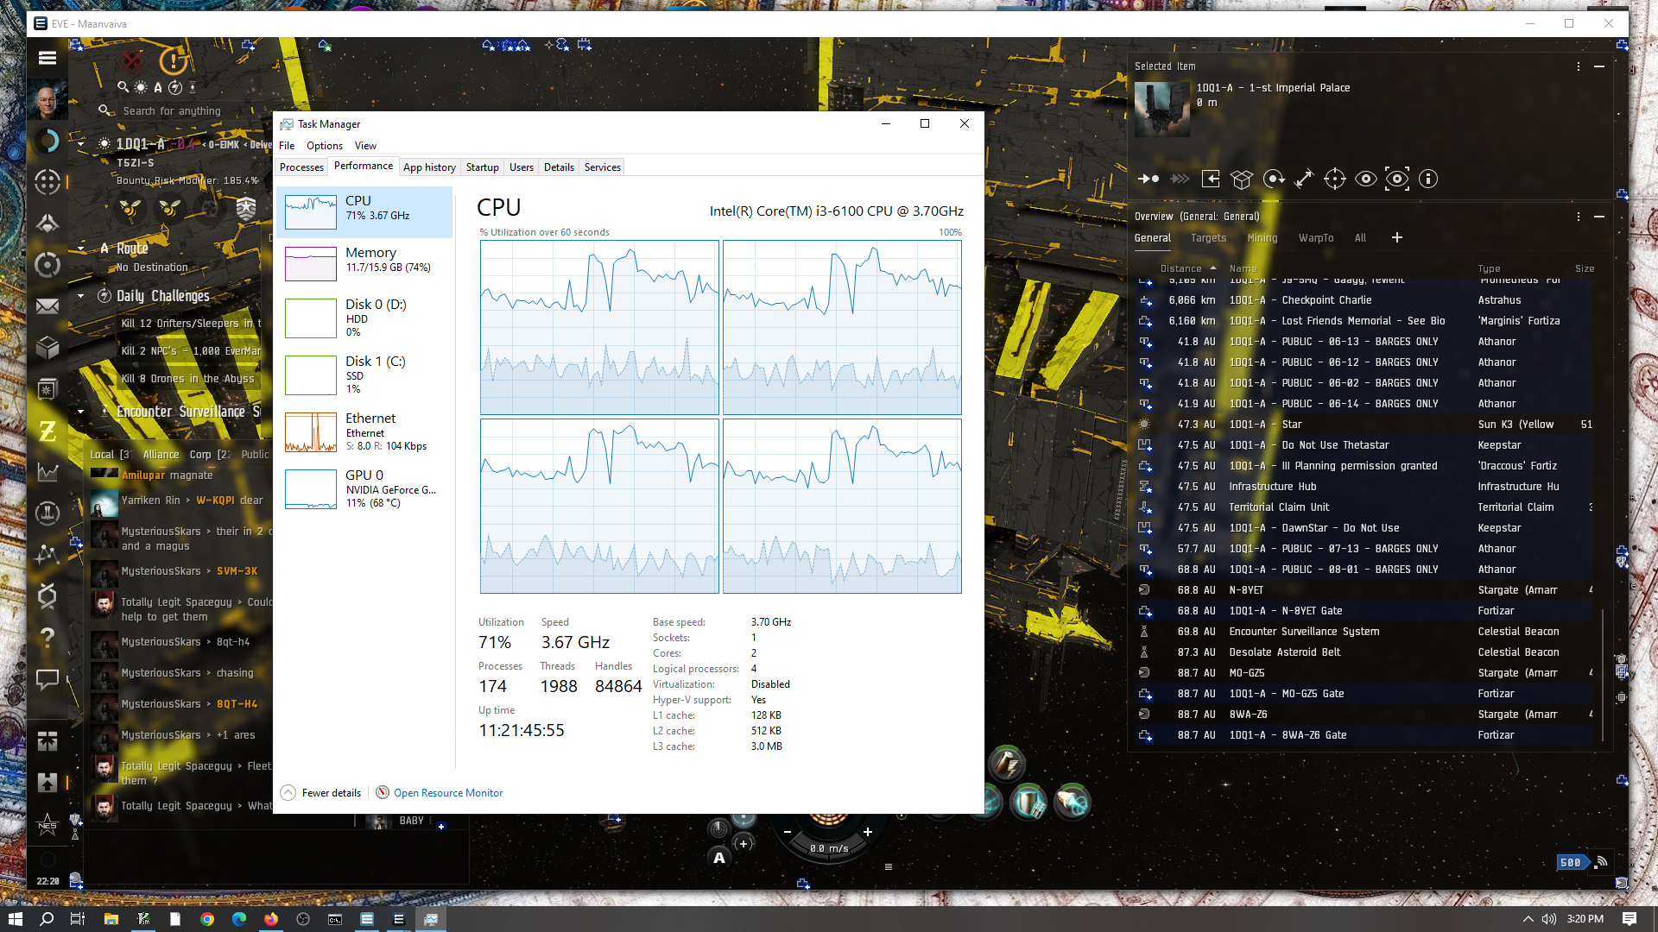1658x932 pixels.
Task: Open the Inventory cube icon in Neocom
Action: click(x=47, y=348)
